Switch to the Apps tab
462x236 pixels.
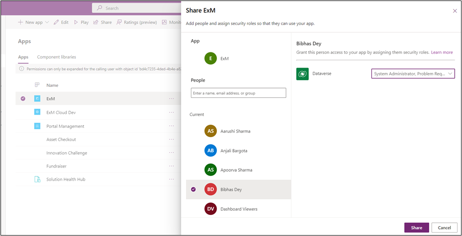point(23,57)
